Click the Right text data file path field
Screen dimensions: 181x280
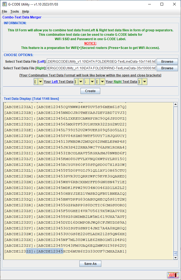[101, 68]
